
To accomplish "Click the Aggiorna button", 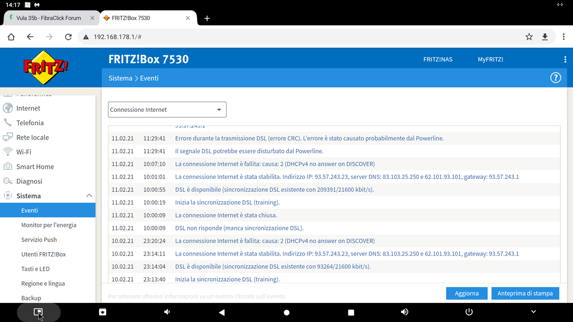I will [x=467, y=293].
